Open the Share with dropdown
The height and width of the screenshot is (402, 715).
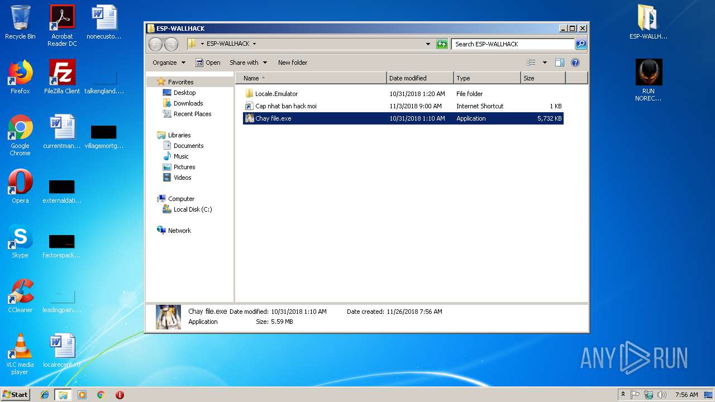tap(248, 63)
